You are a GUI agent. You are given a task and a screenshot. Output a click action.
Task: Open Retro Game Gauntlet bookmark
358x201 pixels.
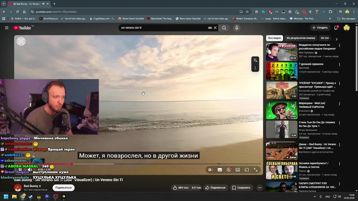coord(188,19)
